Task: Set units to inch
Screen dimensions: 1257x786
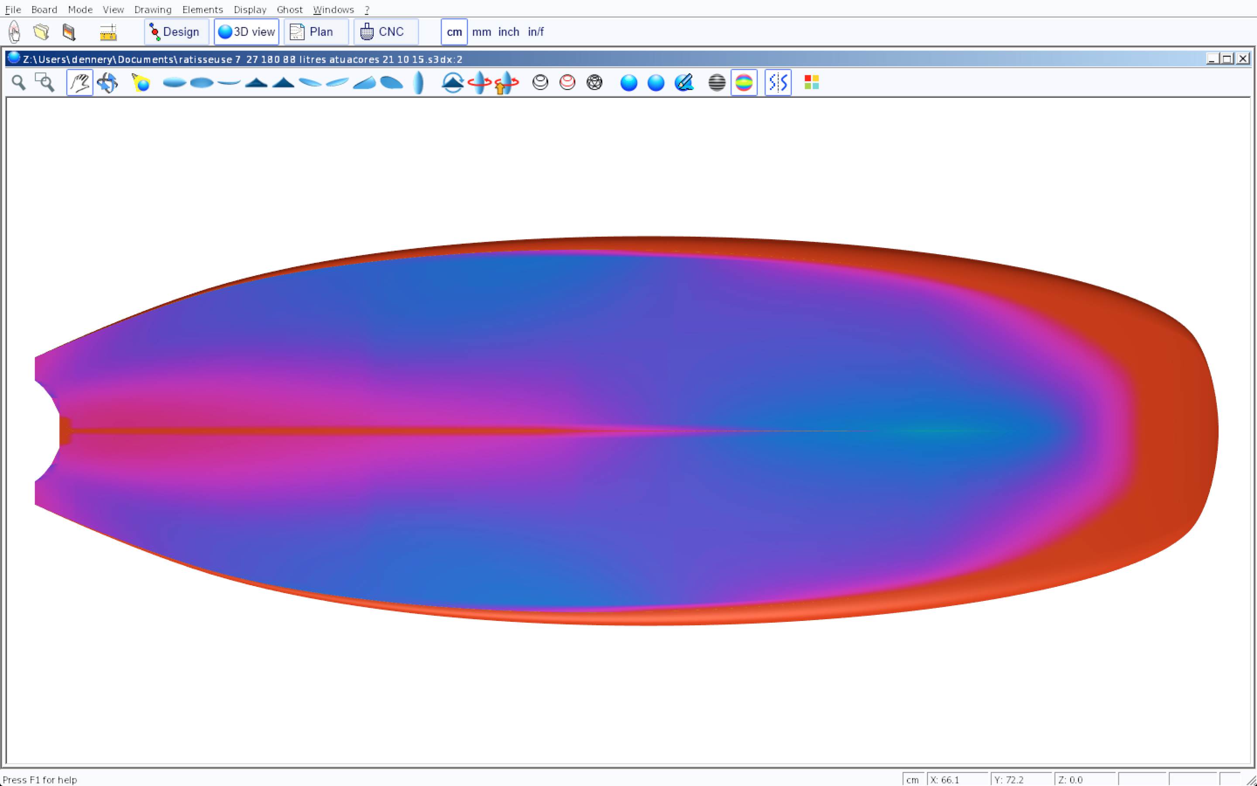Action: [508, 32]
